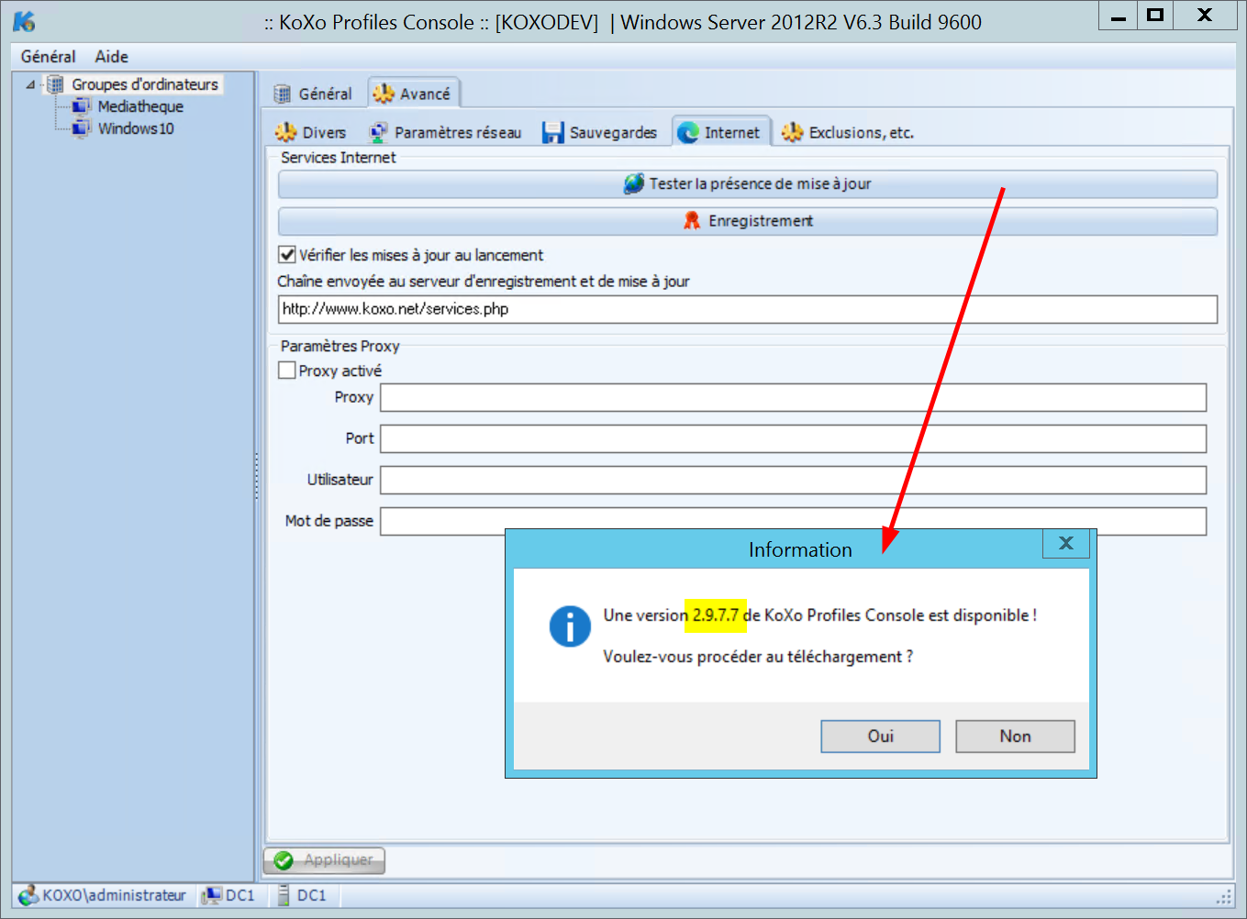This screenshot has width=1247, height=919.
Task: Click the Port input field
Action: click(x=794, y=438)
